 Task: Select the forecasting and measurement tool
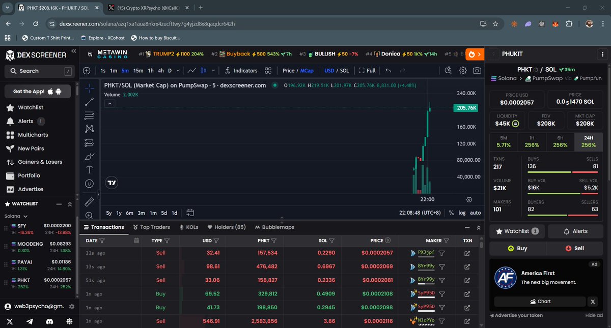89,142
